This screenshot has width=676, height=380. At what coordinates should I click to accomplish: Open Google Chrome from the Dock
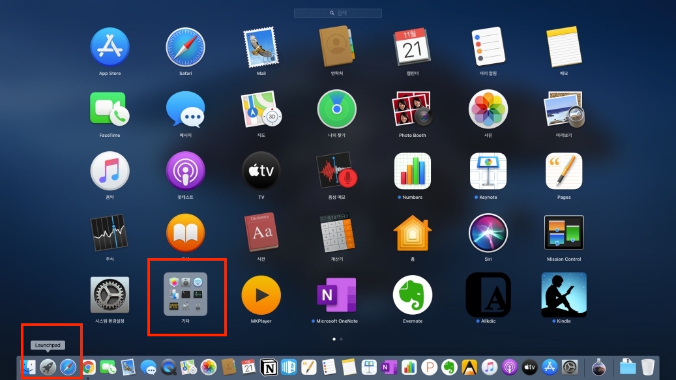(x=89, y=367)
